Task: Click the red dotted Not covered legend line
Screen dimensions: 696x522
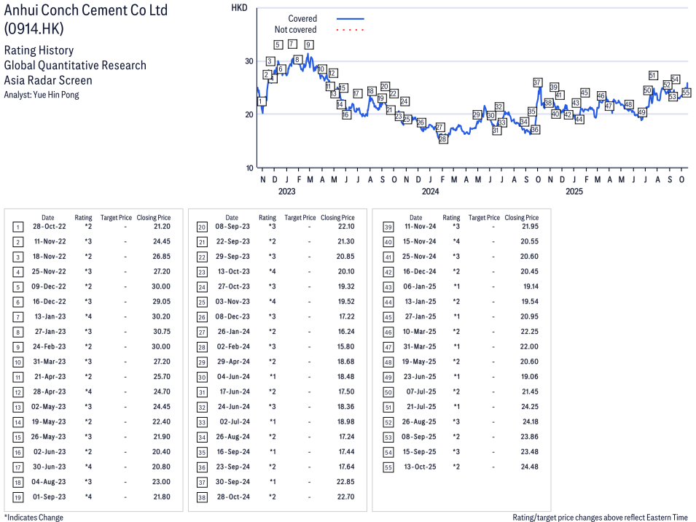Action: (x=350, y=30)
